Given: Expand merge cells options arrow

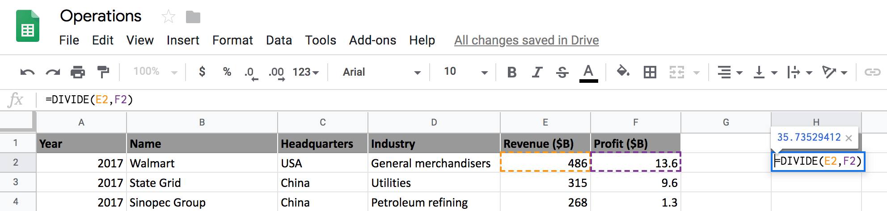Looking at the screenshot, I should click(x=696, y=73).
